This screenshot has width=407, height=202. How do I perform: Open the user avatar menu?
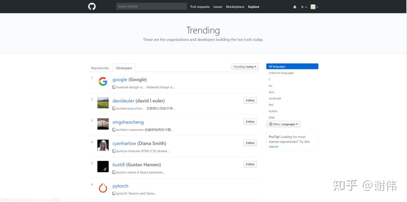click(x=314, y=7)
